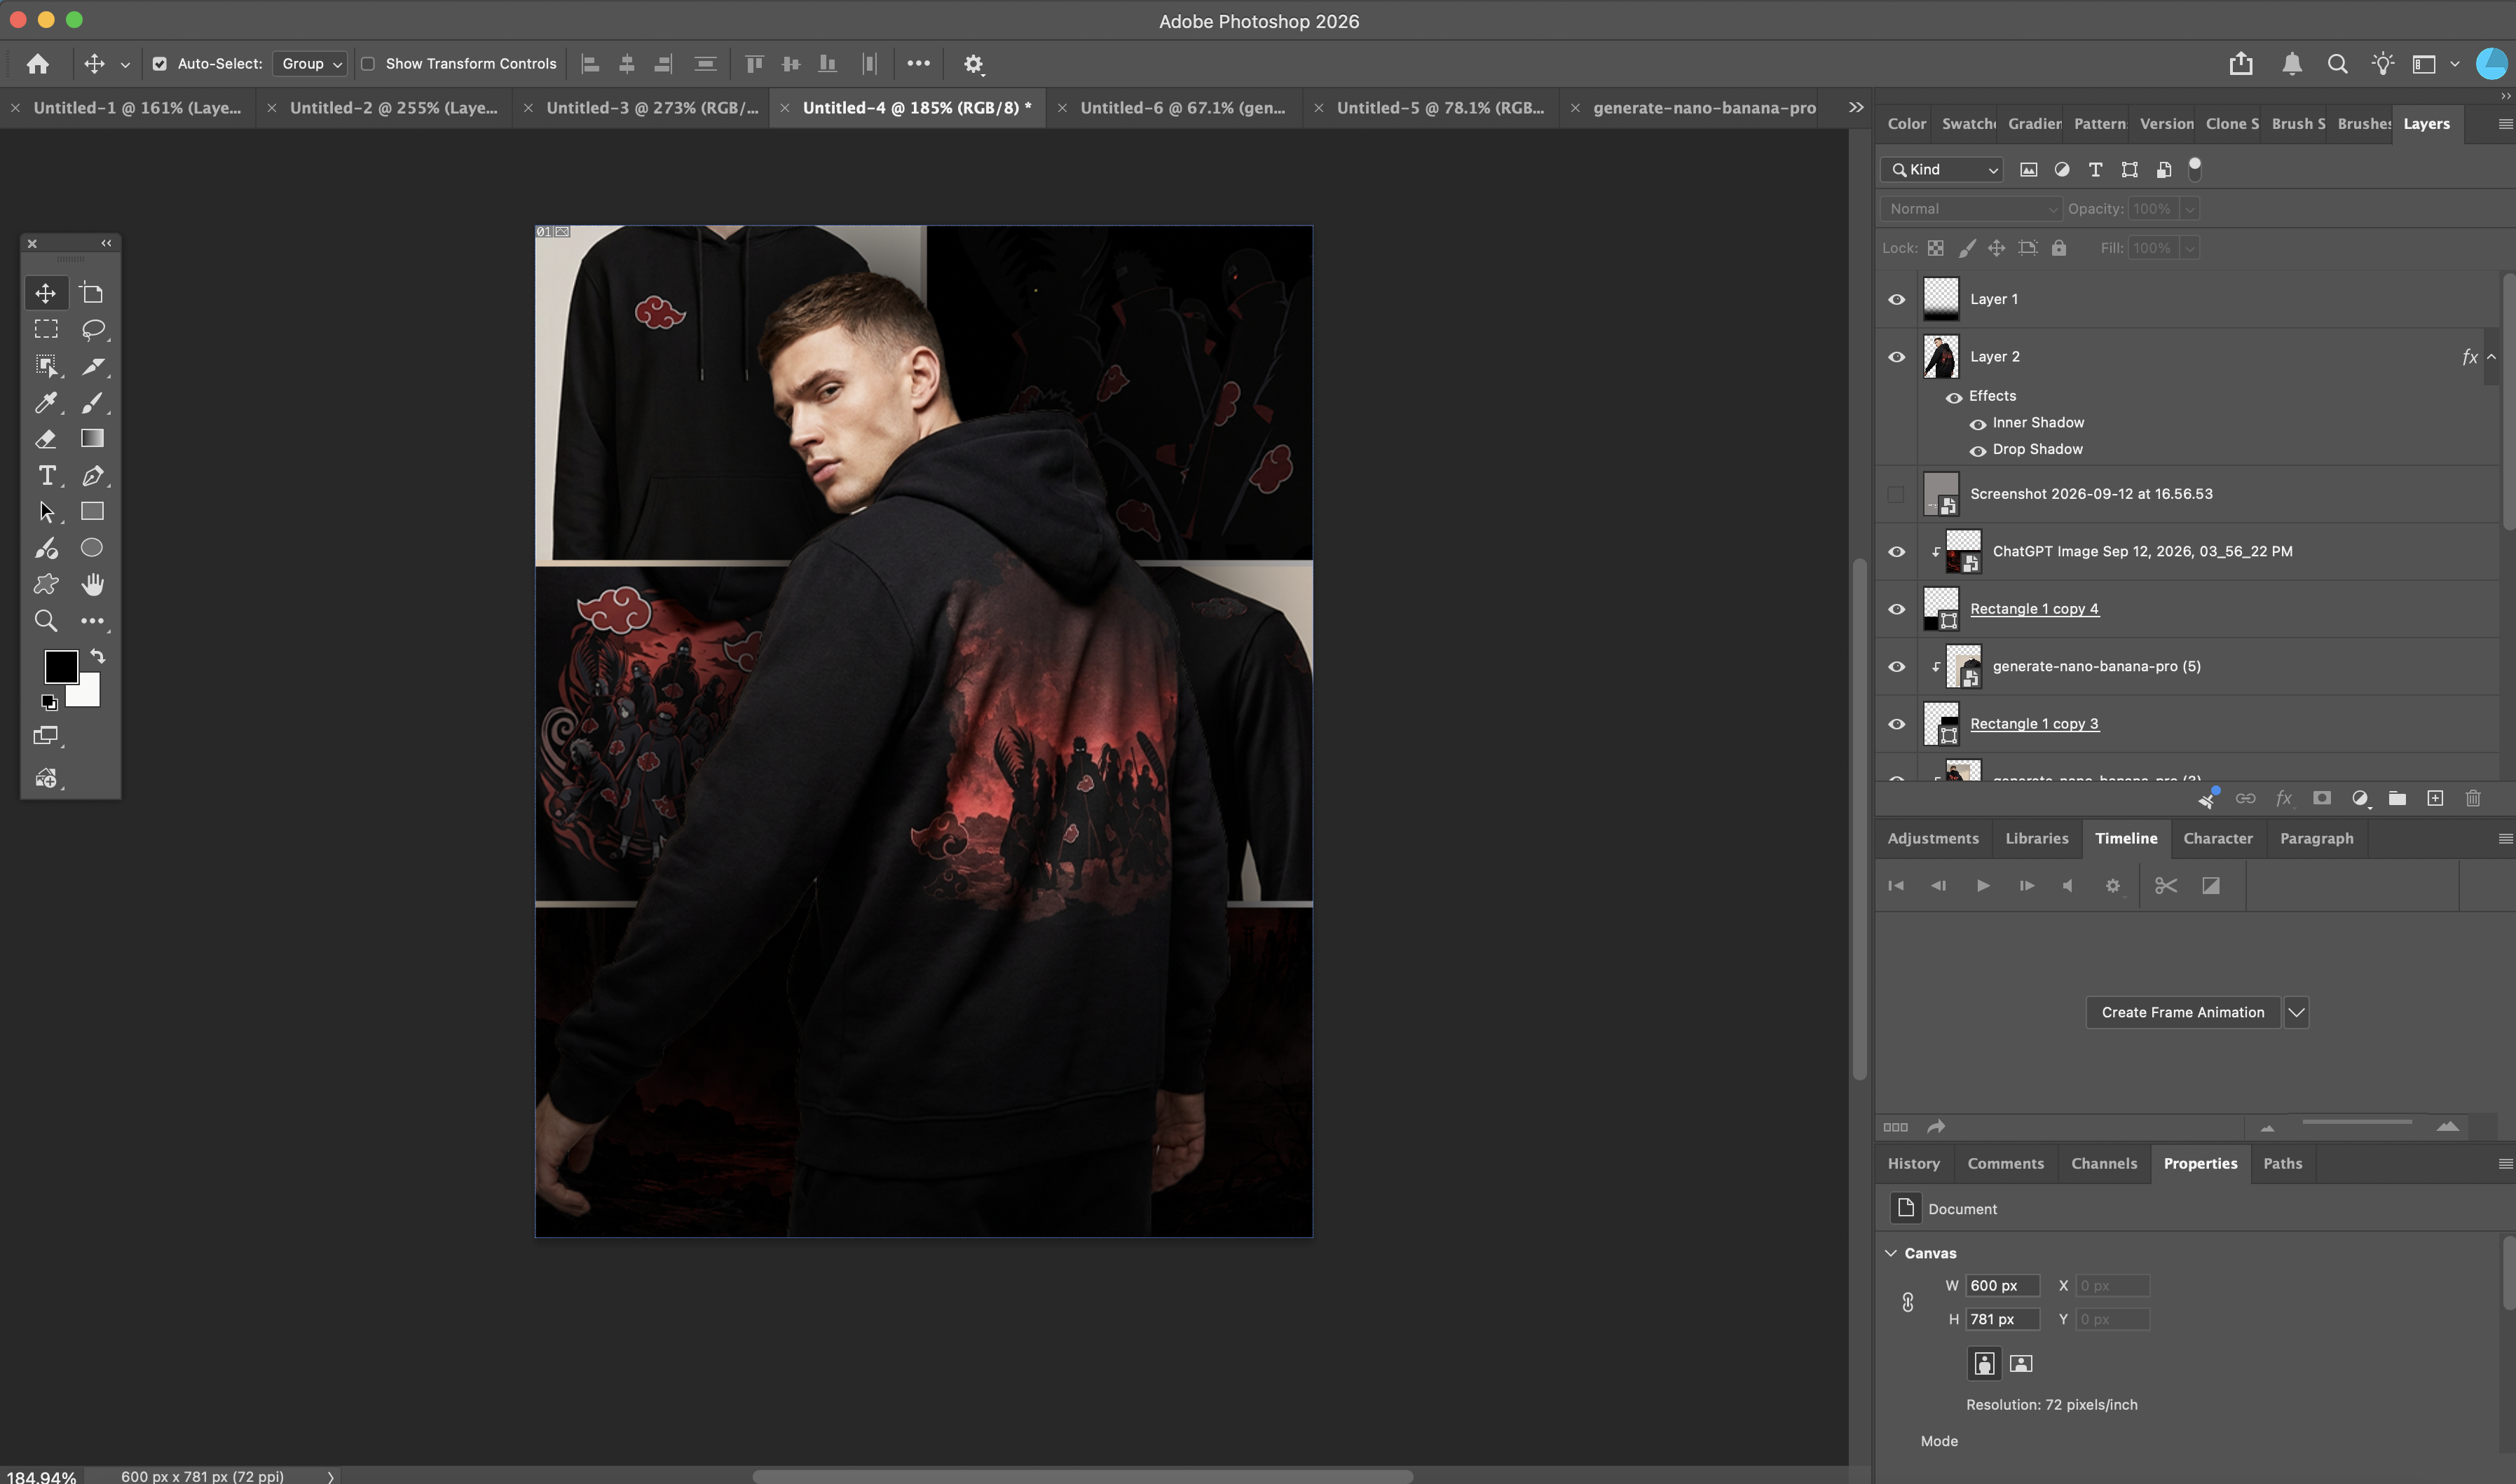Screen dimensions: 2516x1484
Task: Open the Create Frame Animation dropdown arrow
Action: point(2296,1013)
